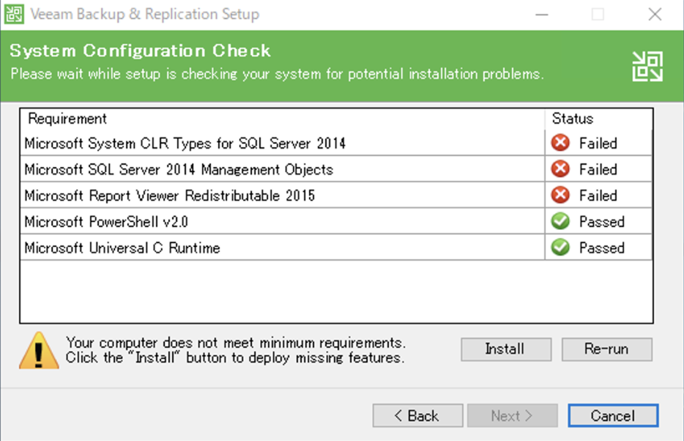This screenshot has width=684, height=441.
Task: Click the passed checkmark for Universal C Runtime
Action: coord(560,248)
